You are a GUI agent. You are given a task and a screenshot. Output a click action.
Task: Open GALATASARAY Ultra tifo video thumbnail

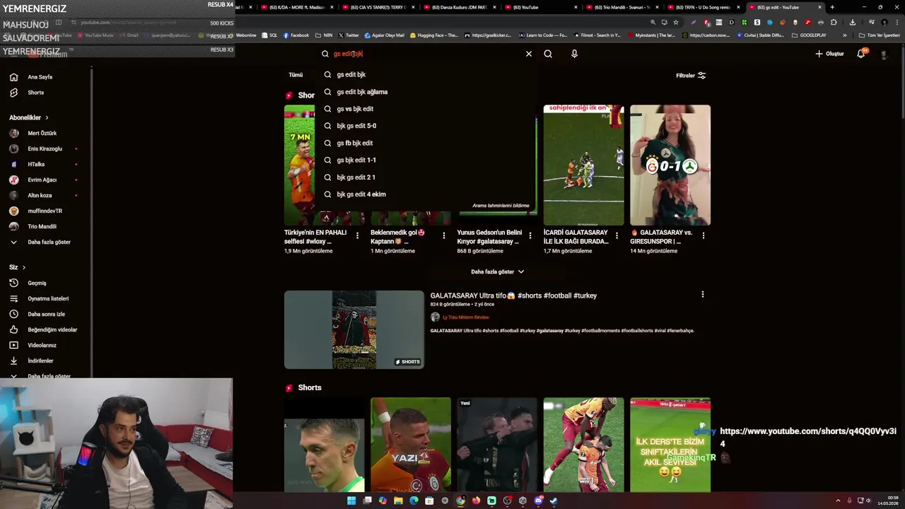tap(354, 329)
